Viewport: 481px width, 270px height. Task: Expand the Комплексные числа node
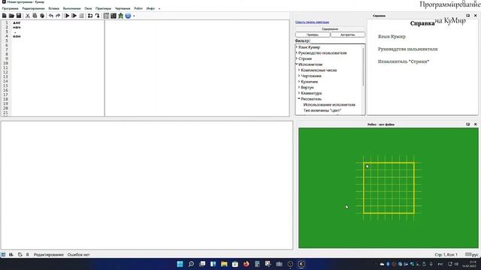click(x=299, y=70)
